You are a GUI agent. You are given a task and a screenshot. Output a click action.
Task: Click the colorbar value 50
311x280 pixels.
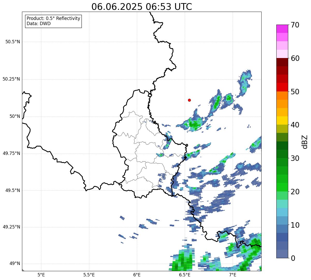295,92
